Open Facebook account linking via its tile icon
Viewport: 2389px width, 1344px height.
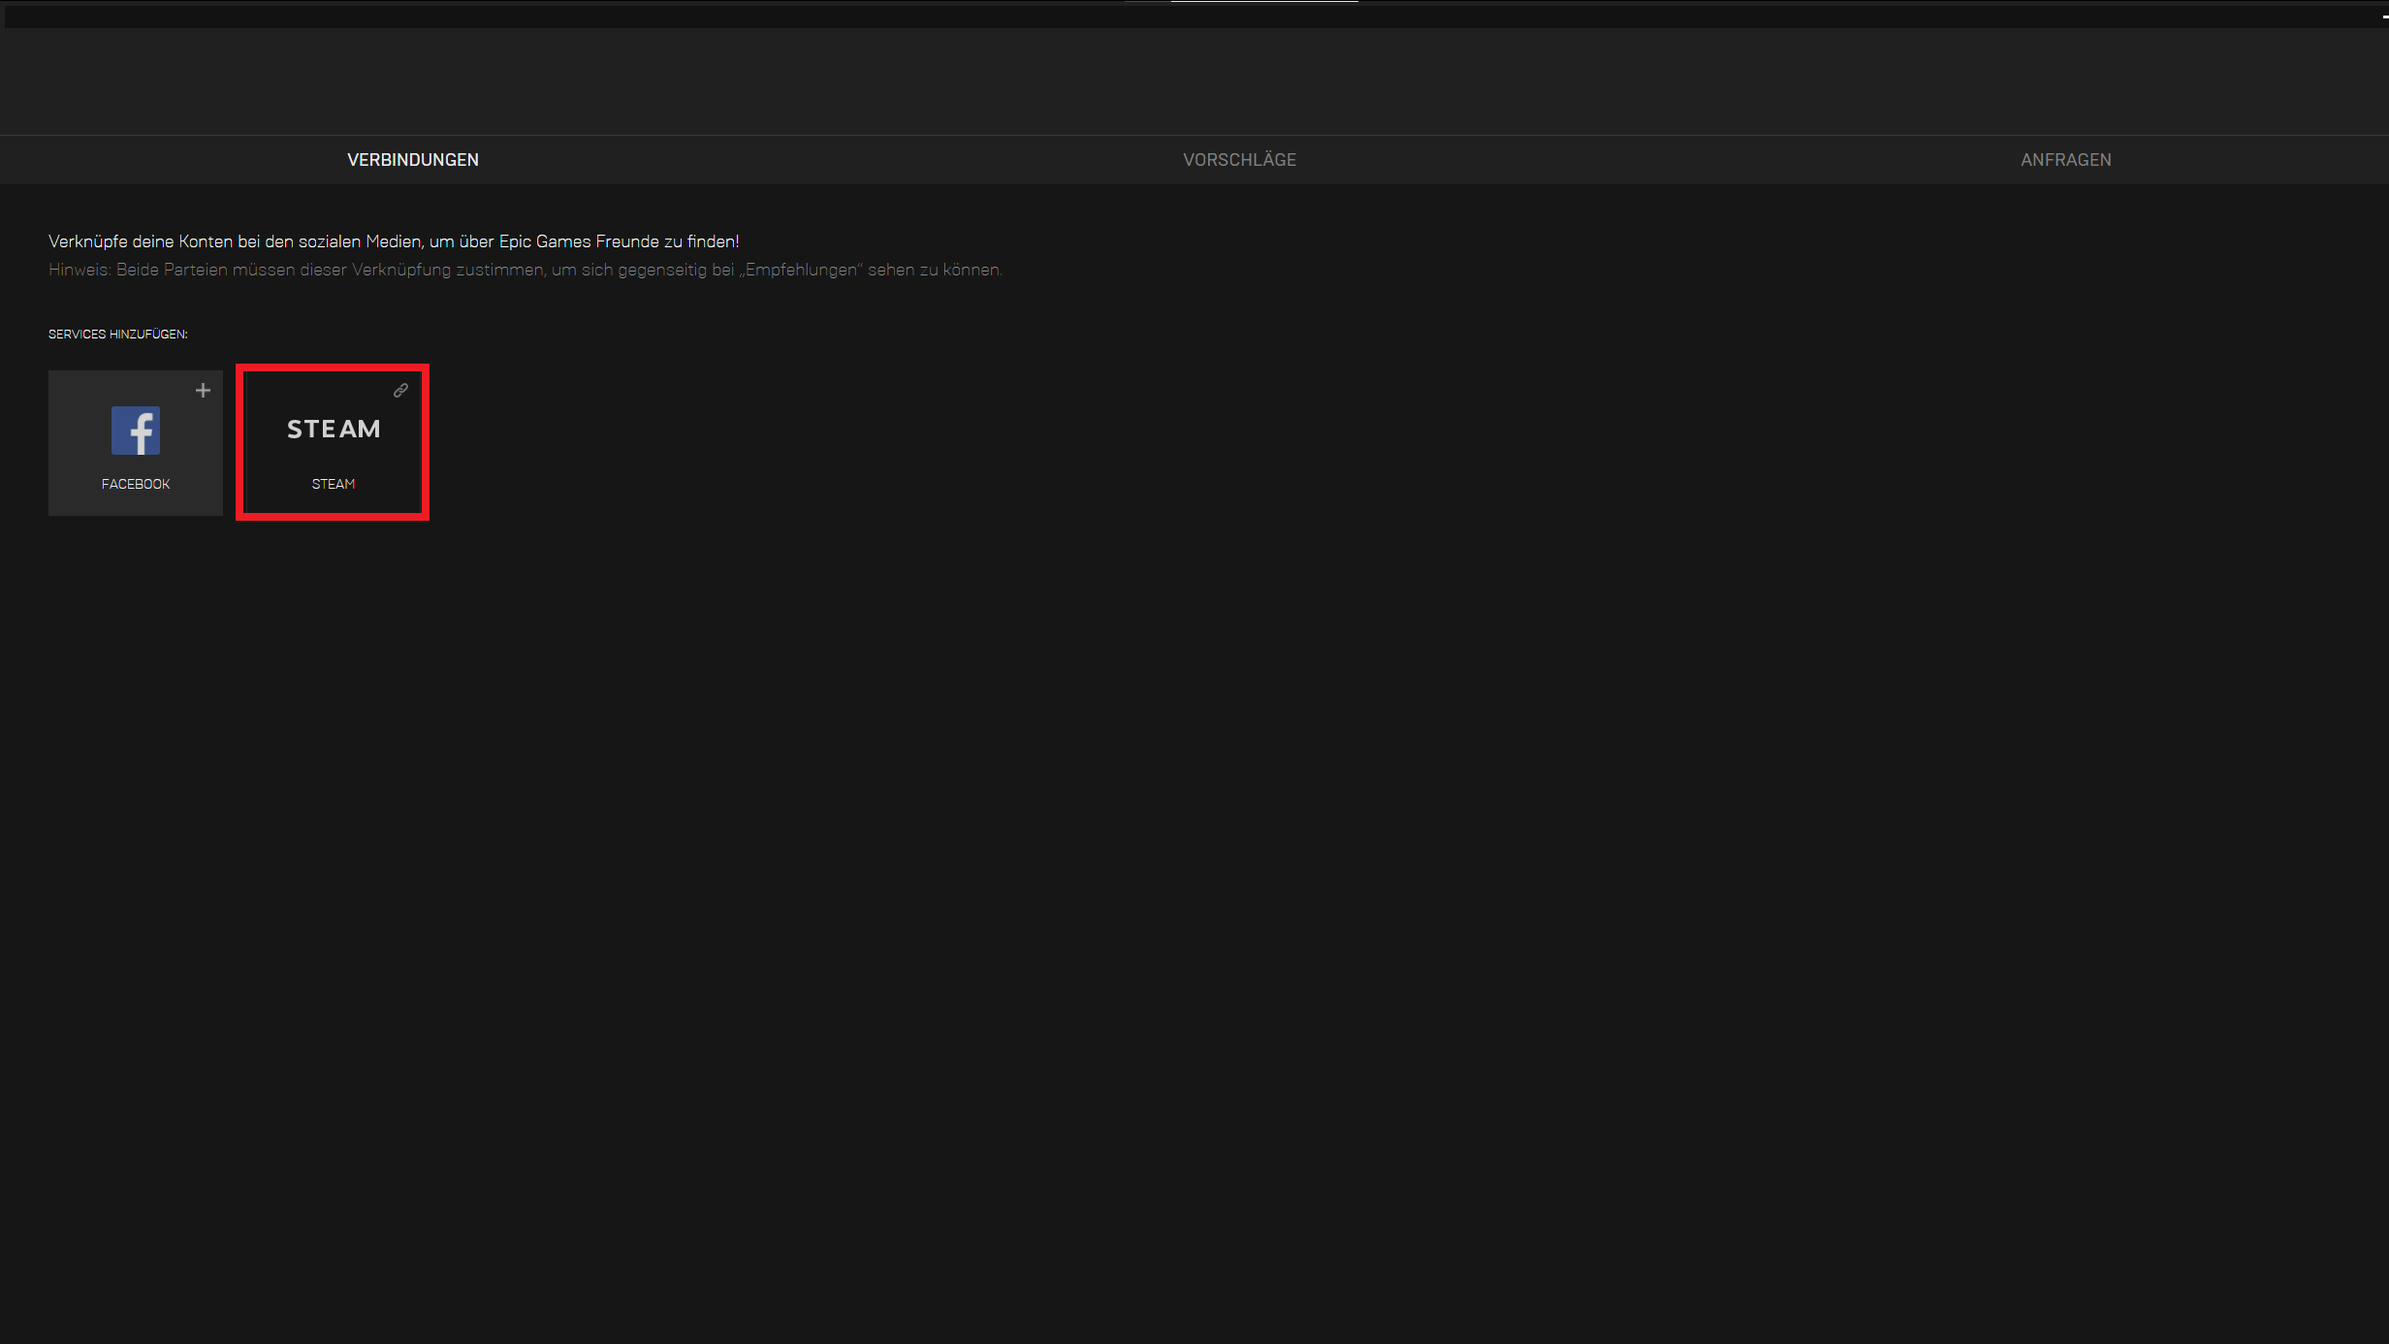click(203, 391)
